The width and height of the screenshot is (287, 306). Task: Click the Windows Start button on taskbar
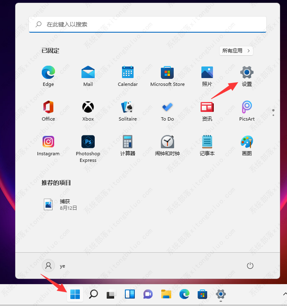coord(75,294)
